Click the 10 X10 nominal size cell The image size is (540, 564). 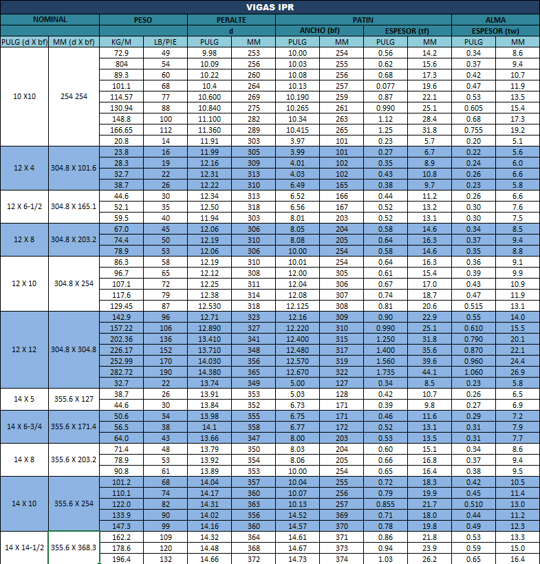pos(24,96)
